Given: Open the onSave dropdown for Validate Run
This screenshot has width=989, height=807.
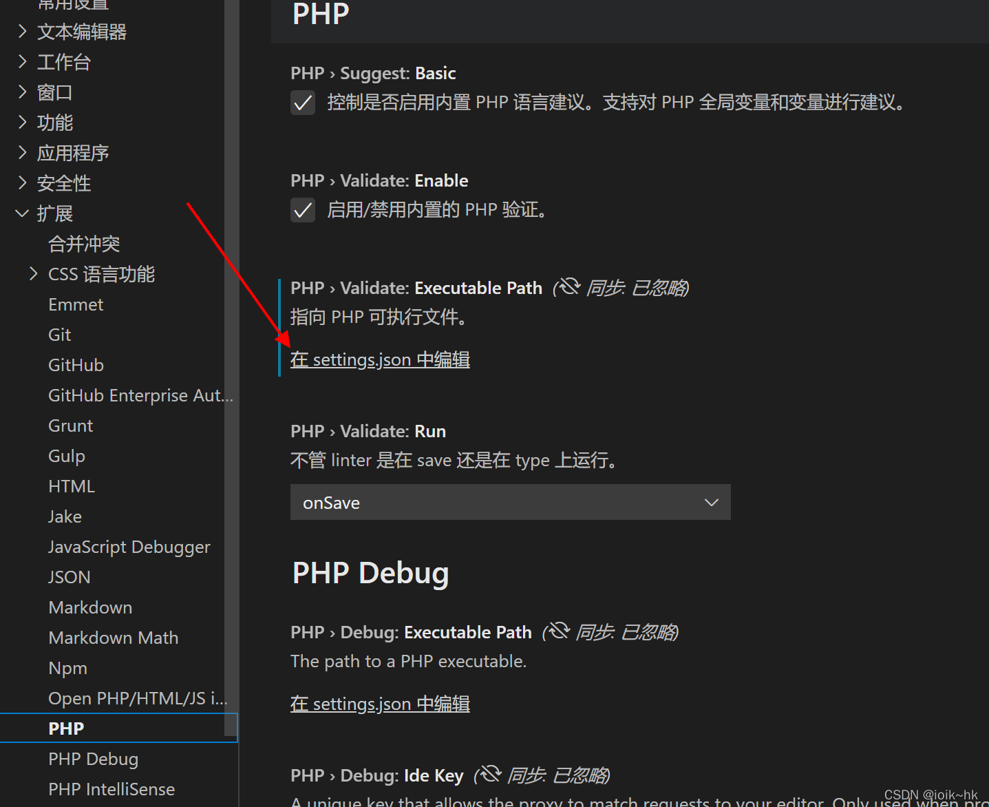Looking at the screenshot, I should [x=510, y=502].
